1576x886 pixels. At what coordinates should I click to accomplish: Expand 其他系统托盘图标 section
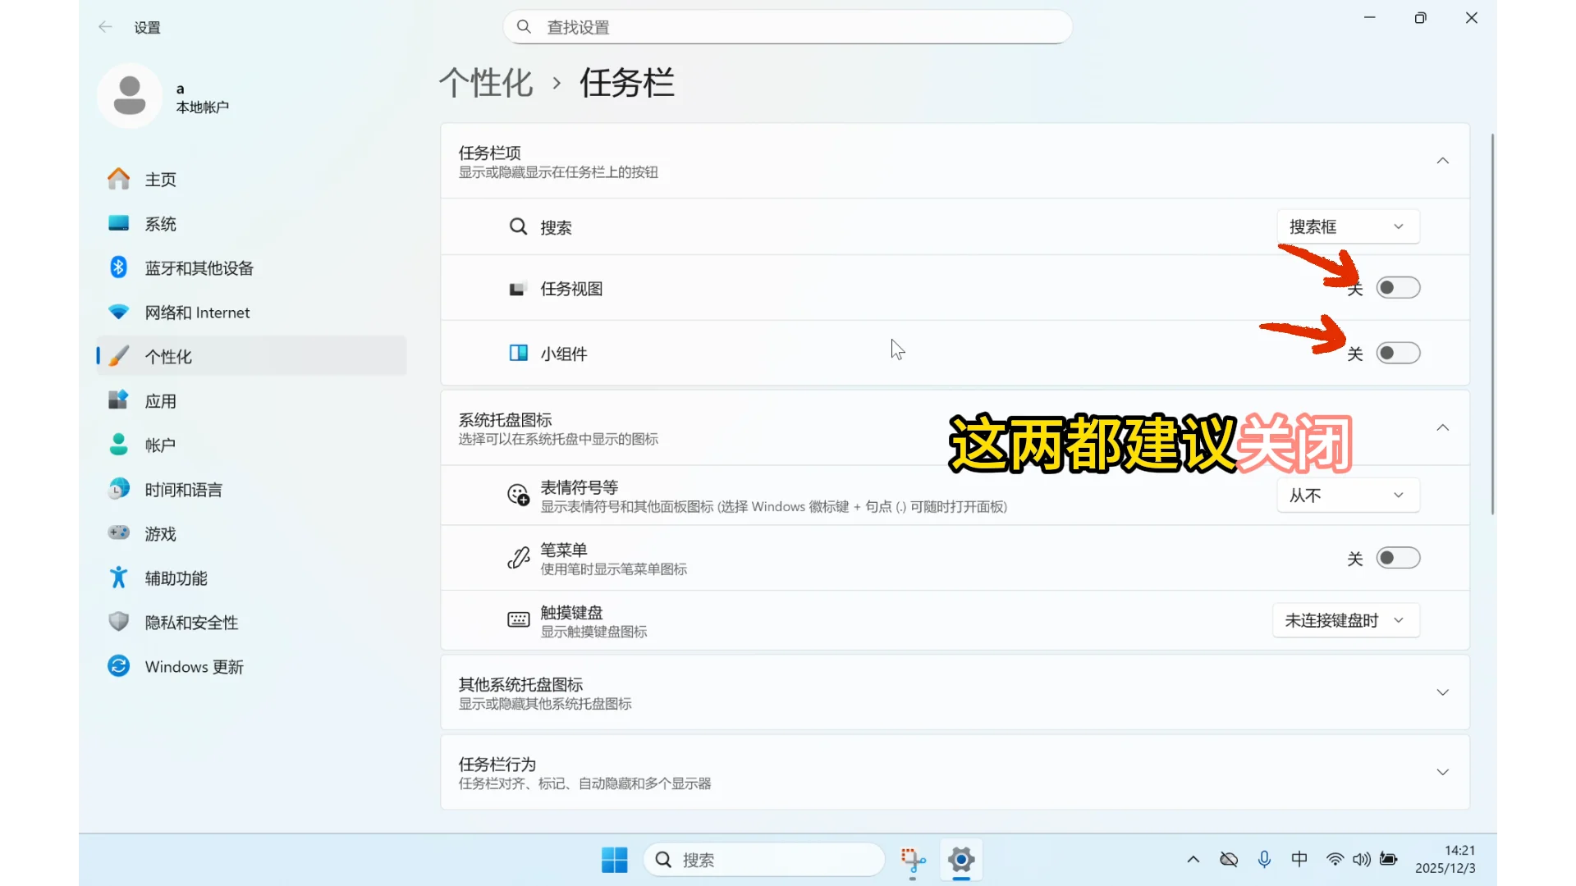coord(1443,692)
